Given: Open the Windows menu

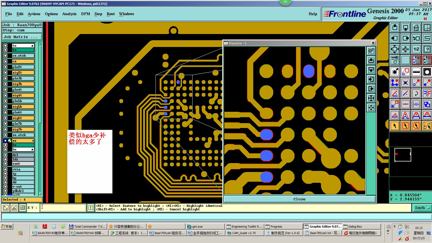Looking at the screenshot, I should [x=127, y=14].
